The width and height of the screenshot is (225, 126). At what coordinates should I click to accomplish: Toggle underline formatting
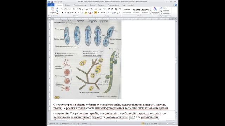(68, 13)
